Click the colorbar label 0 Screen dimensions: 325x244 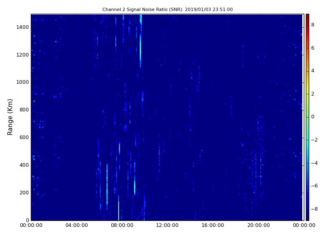tap(313, 117)
